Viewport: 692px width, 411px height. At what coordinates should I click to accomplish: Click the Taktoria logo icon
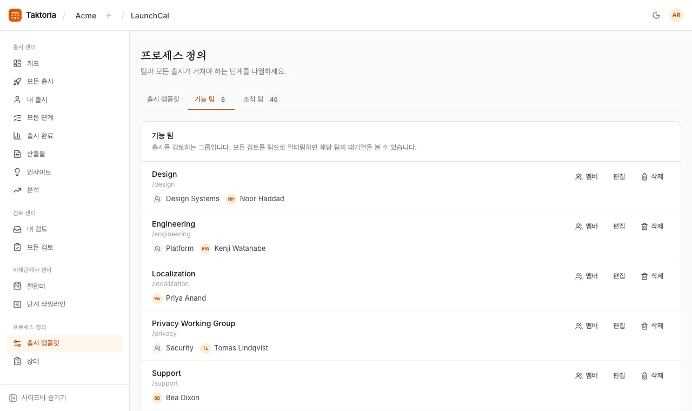tap(15, 15)
